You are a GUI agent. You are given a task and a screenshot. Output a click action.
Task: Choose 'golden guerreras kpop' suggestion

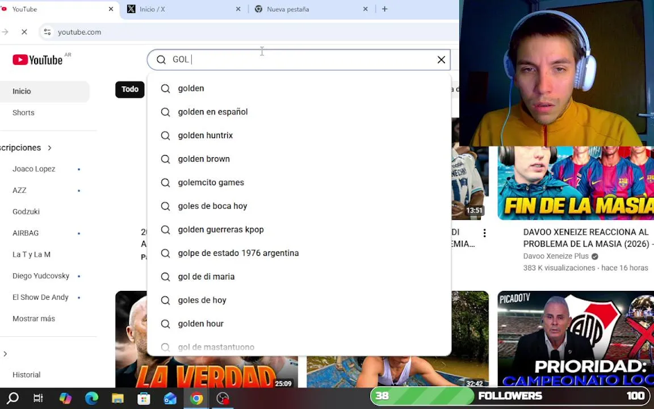pyautogui.click(x=299, y=229)
